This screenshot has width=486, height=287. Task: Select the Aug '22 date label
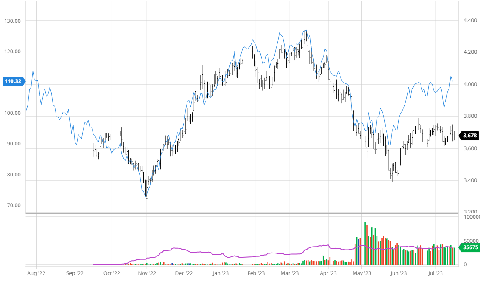pos(36,273)
